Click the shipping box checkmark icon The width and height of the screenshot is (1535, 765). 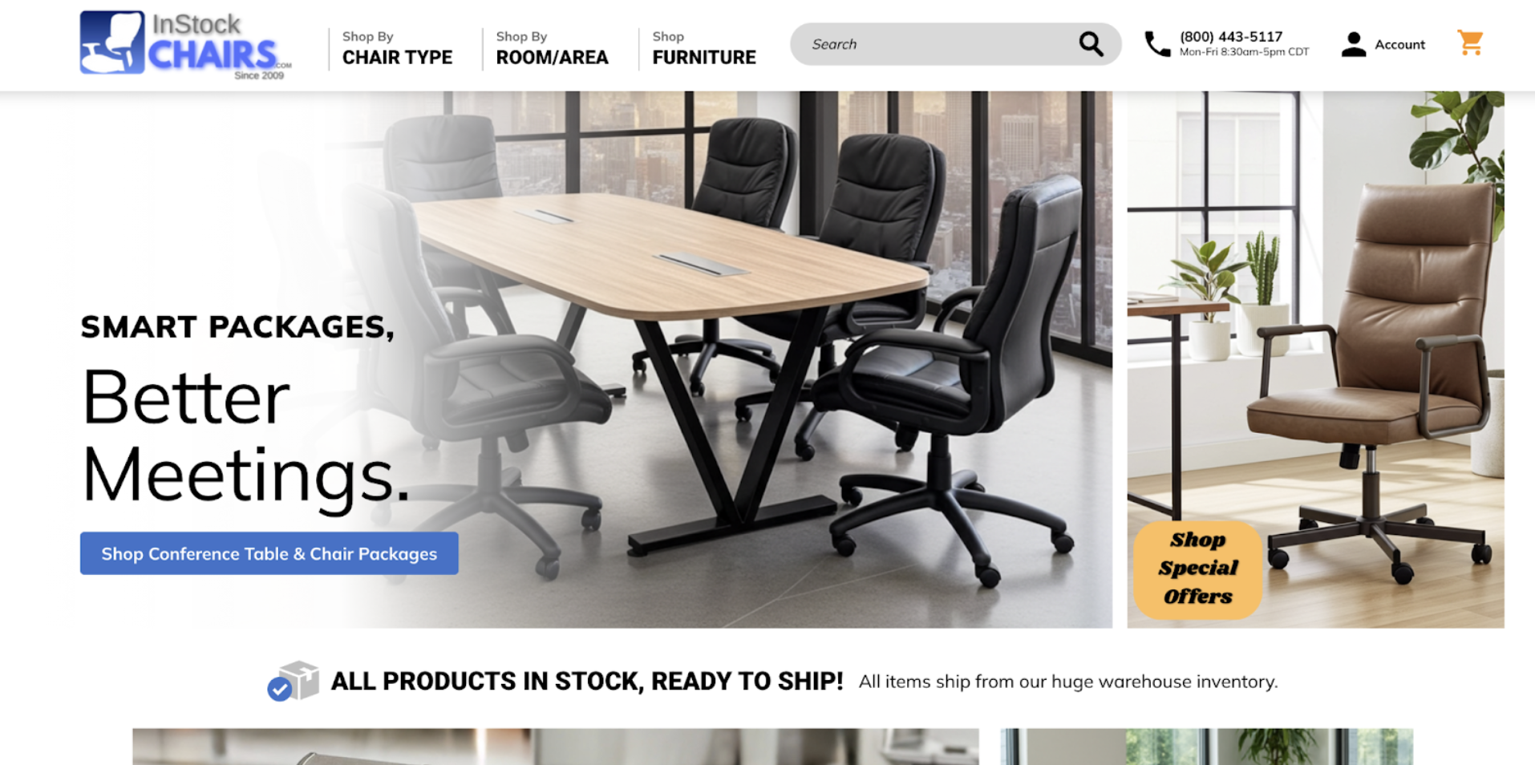293,681
